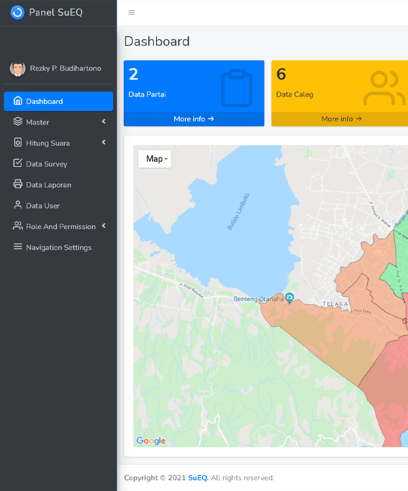The width and height of the screenshot is (408, 491).
Task: Click the number 6 on Data Caleg
Action: coord(281,74)
